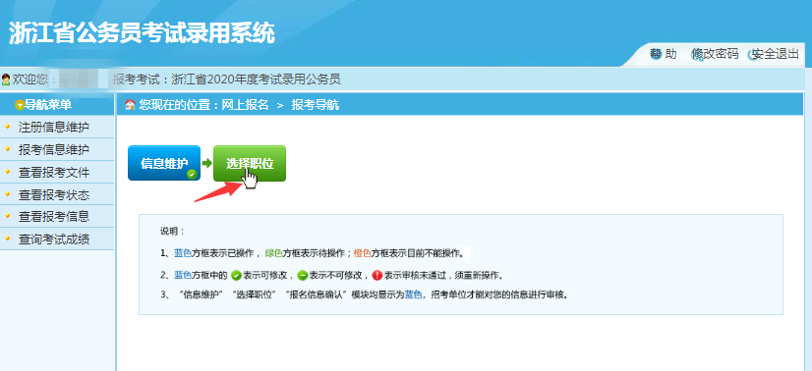Click the 网上报名 breadcrumb text
Viewport: 812px width, 371px height.
(x=245, y=105)
